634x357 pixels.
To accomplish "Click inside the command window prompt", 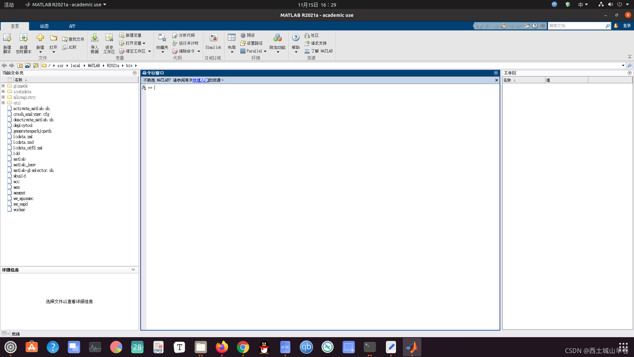I will pyautogui.click(x=231, y=88).
